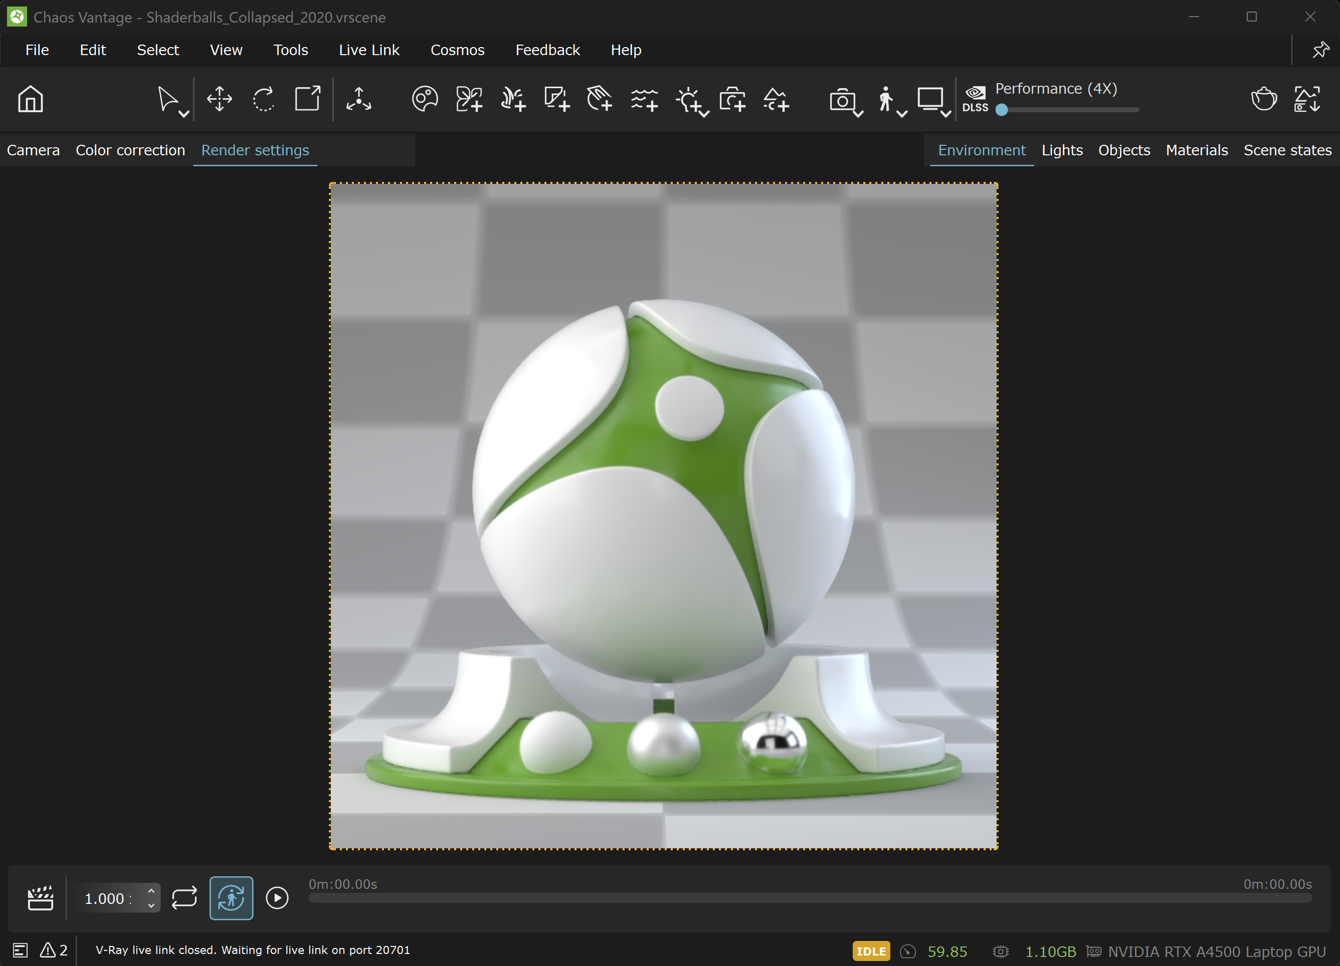The width and height of the screenshot is (1340, 966).
Task: Switch to the Lights tab
Action: click(x=1062, y=150)
